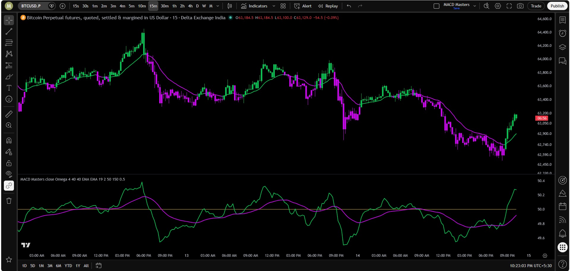The width and height of the screenshot is (570, 271).
Task: Toggle the highlighted drawings sync link icon
Action: [9, 186]
